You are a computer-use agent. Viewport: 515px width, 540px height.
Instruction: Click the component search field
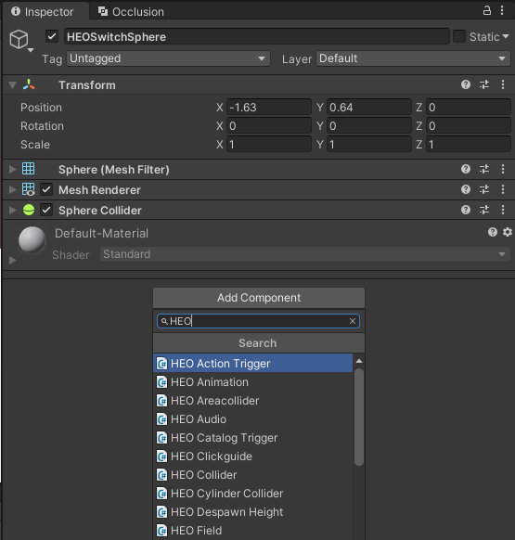pos(258,321)
